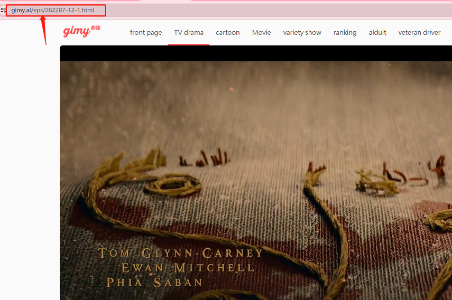This screenshot has width=452, height=300.
Task: Click the gimy logo
Action: point(81,31)
